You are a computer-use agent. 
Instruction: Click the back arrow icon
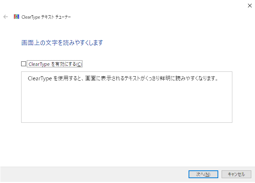click(6, 17)
